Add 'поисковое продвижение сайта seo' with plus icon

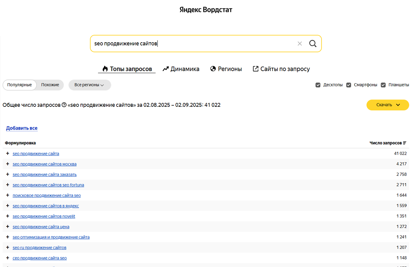[8, 195]
